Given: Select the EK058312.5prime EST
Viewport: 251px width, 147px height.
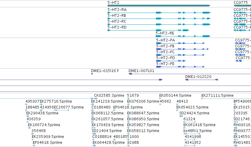Looking at the screenshot, I should (128, 134).
